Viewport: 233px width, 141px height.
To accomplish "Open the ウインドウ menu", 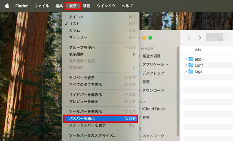I will [106, 6].
